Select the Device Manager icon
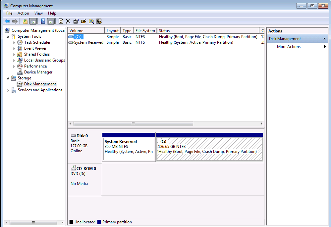Viewport: 331px width, 227px height. 20,72
